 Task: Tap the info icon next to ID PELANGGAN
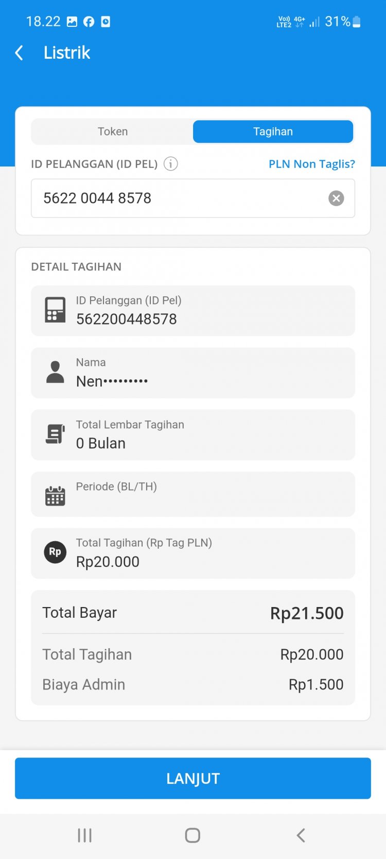coord(170,164)
